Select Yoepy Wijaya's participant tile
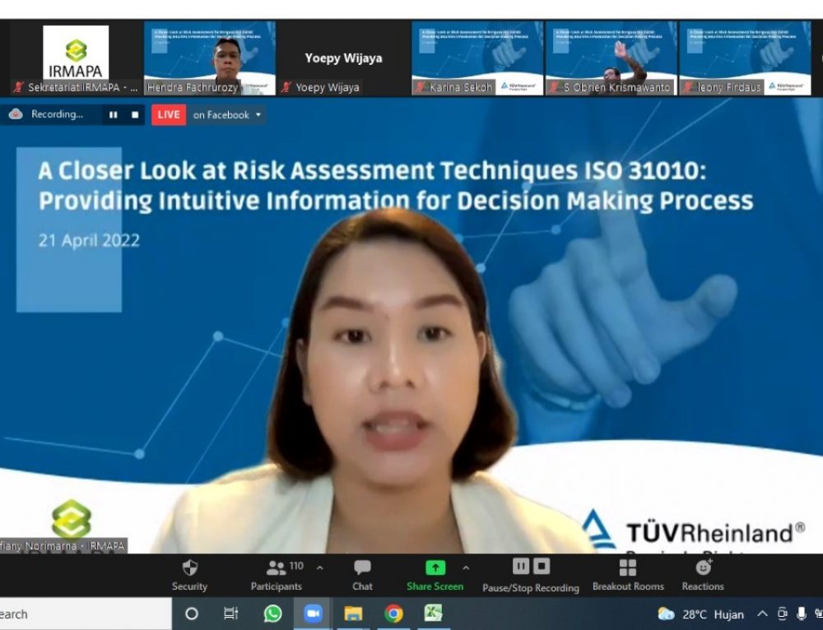 [x=343, y=58]
